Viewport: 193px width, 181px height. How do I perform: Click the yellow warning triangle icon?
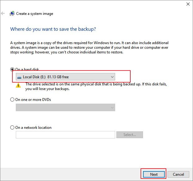(18, 85)
